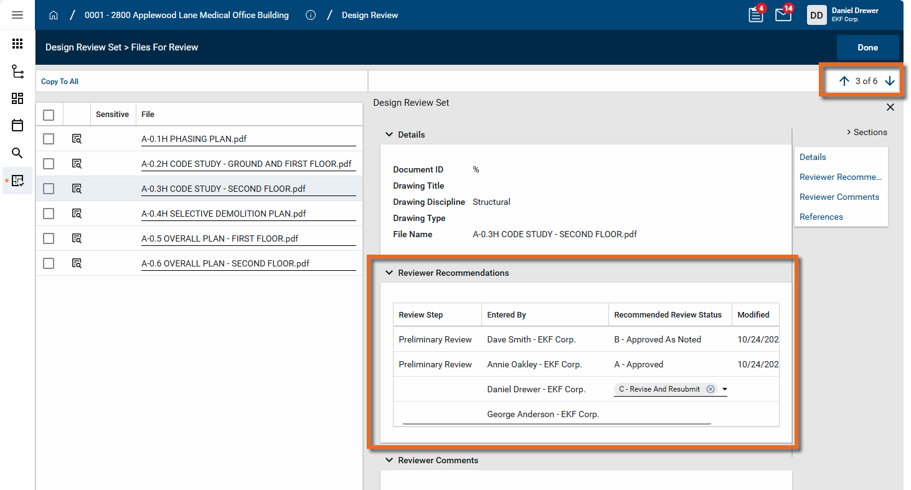Collapse the Reviewer Recommendations section

389,273
